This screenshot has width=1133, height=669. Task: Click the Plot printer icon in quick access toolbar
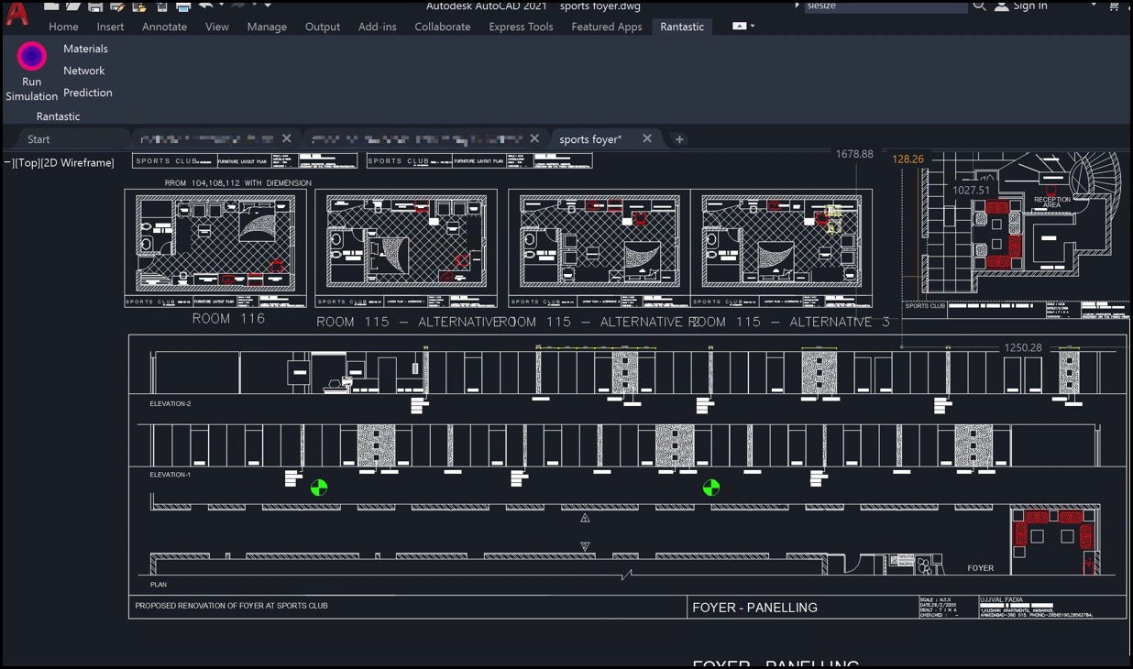point(182,6)
